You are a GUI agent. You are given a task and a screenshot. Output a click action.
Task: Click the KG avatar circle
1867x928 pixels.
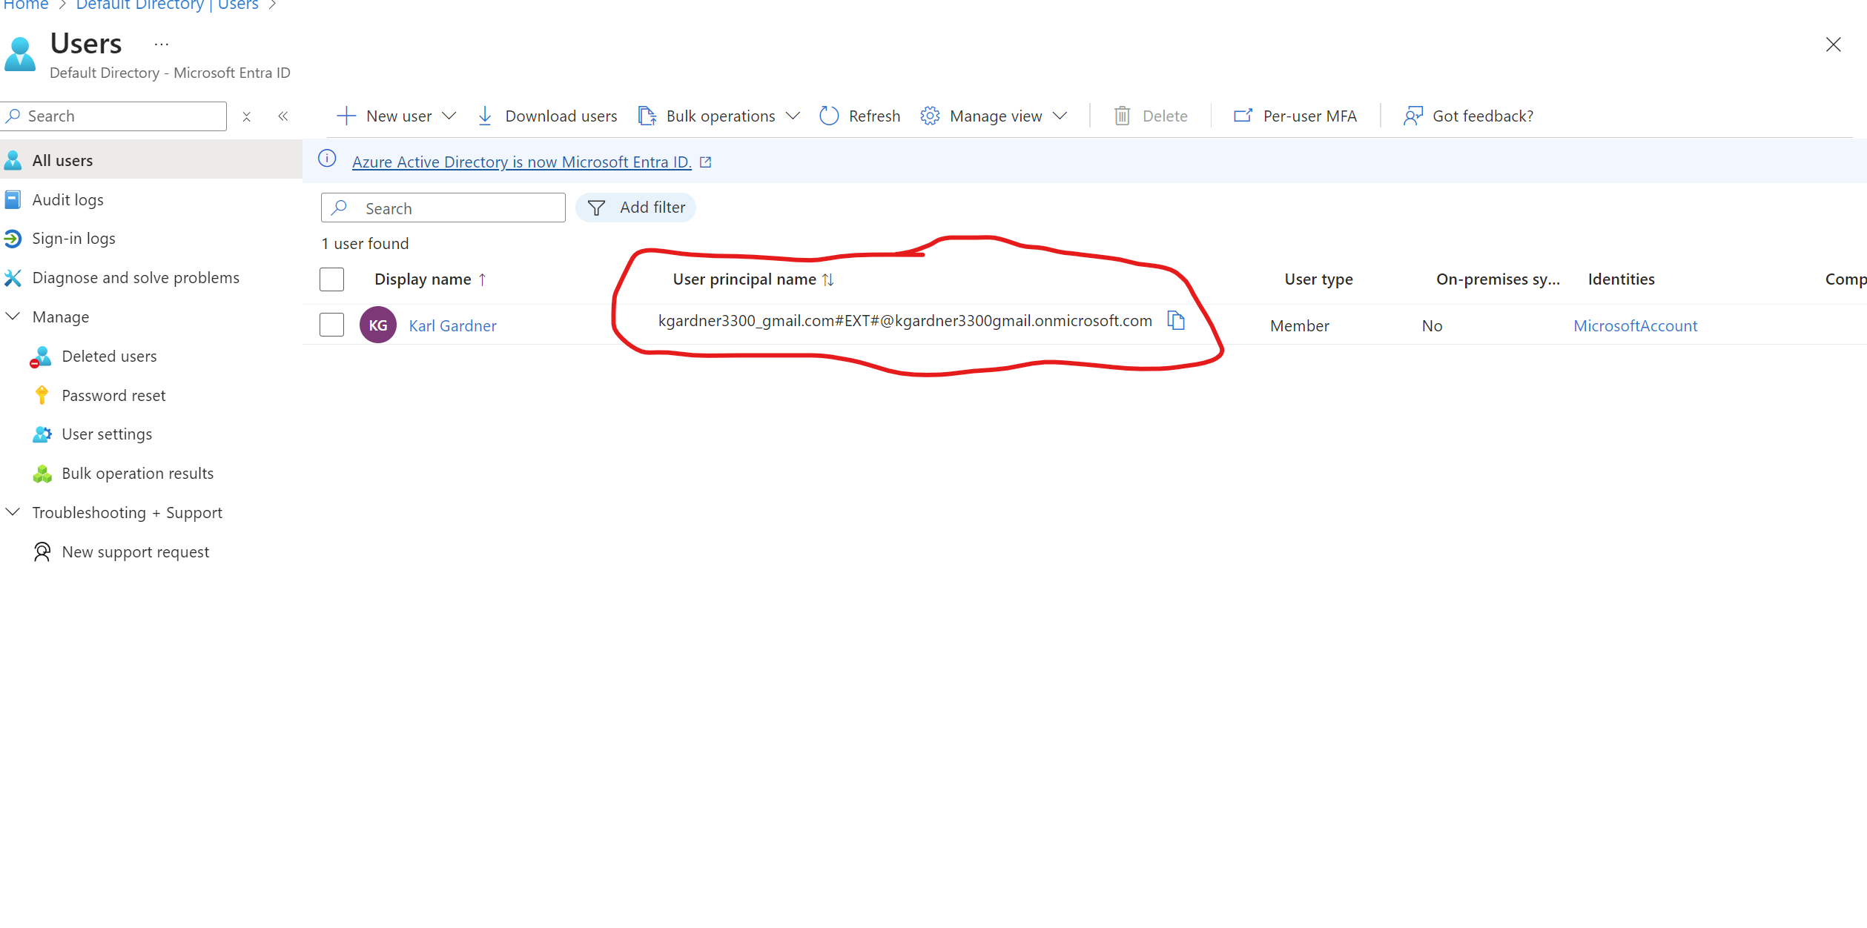tap(378, 325)
